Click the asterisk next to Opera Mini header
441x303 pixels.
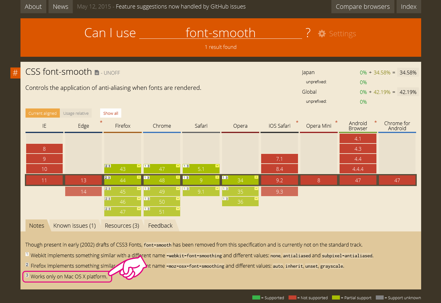[x=336, y=122]
